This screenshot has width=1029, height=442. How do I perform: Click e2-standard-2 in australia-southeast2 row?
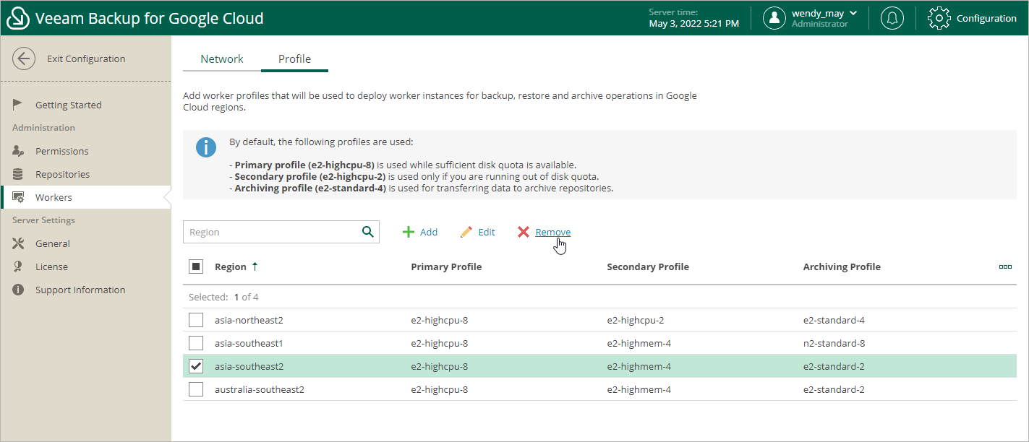coord(834,389)
